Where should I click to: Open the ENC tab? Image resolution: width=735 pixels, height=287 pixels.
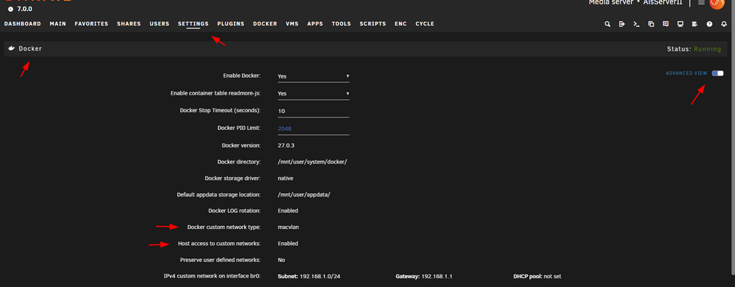pos(401,24)
